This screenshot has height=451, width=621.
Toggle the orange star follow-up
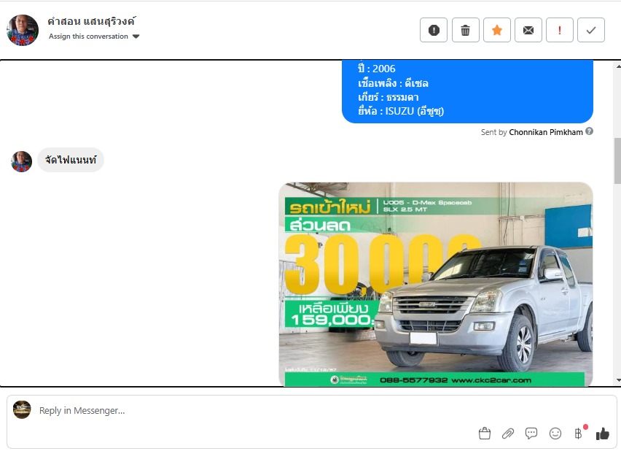[496, 30]
